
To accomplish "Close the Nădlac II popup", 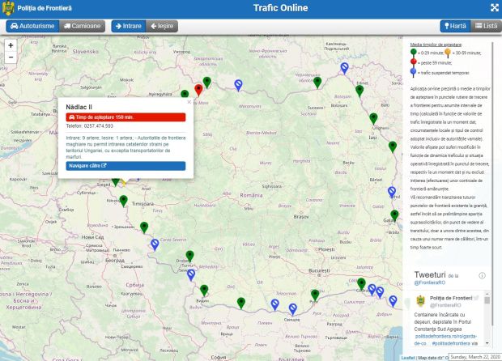I will [189, 102].
